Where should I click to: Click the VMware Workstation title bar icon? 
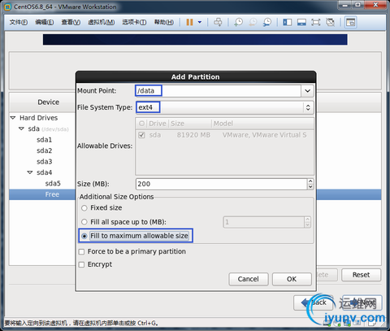click(x=8, y=7)
